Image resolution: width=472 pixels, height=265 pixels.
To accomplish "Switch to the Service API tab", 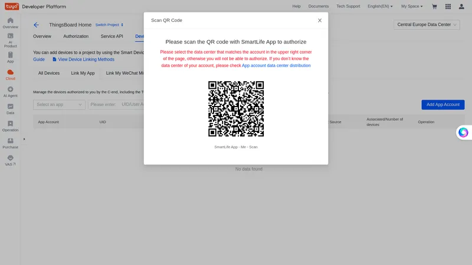I will click(x=112, y=37).
